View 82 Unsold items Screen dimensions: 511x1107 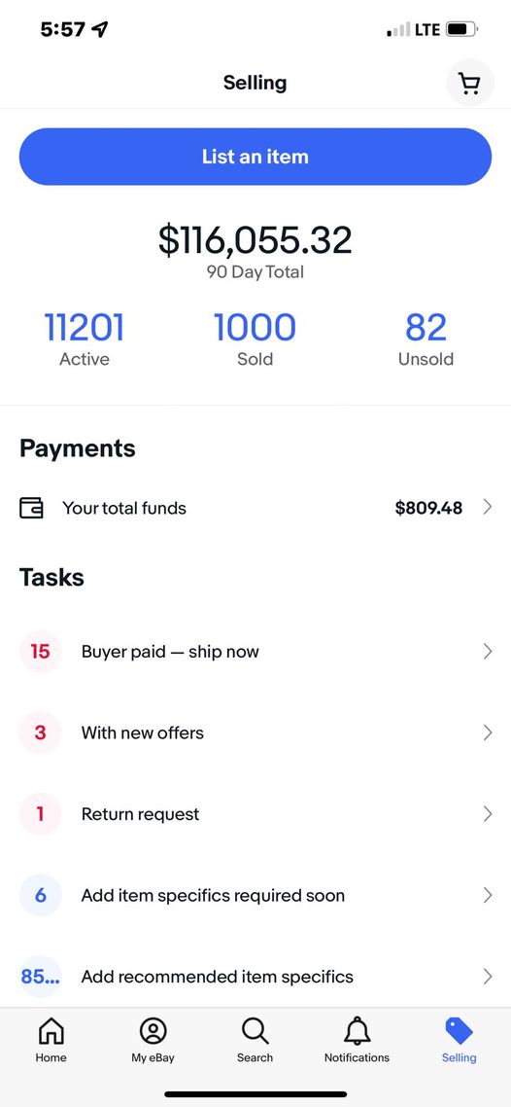pos(426,339)
